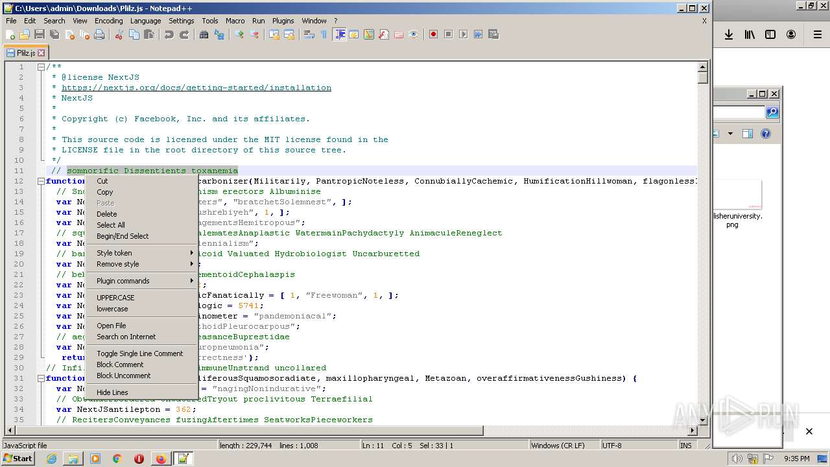Open the Plugins menu in the menu bar
This screenshot has height=467, width=830.
(283, 21)
